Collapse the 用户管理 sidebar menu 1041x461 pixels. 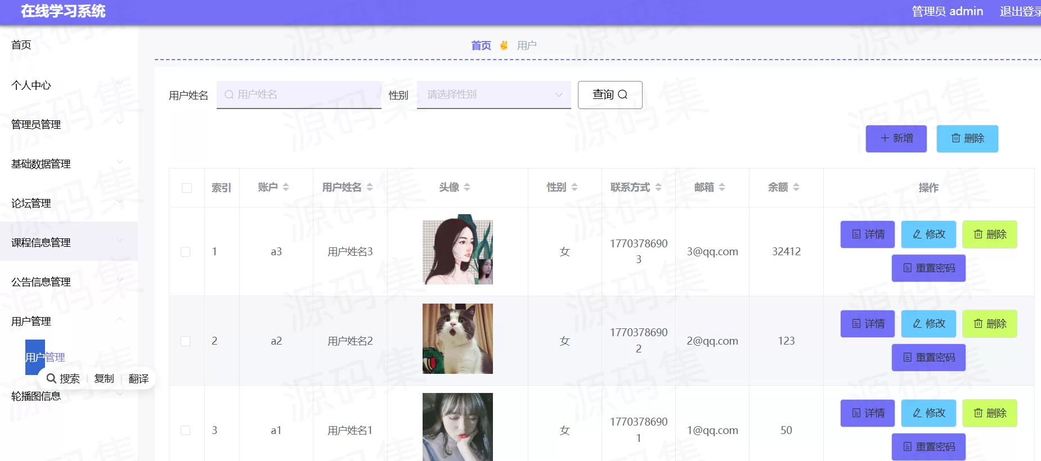(69, 321)
